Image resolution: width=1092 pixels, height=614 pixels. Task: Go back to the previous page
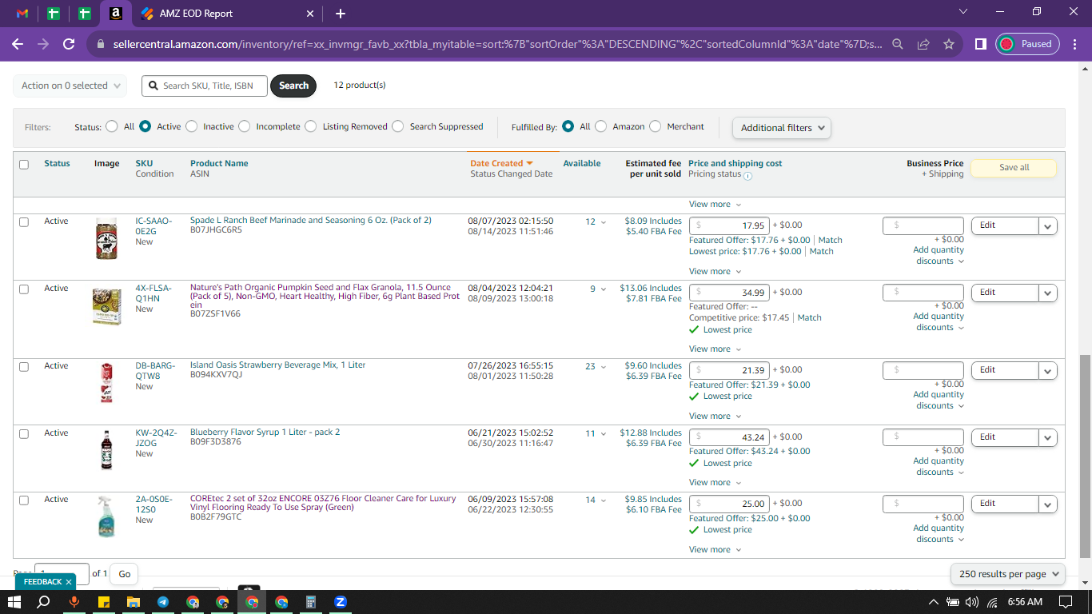pyautogui.click(x=18, y=44)
